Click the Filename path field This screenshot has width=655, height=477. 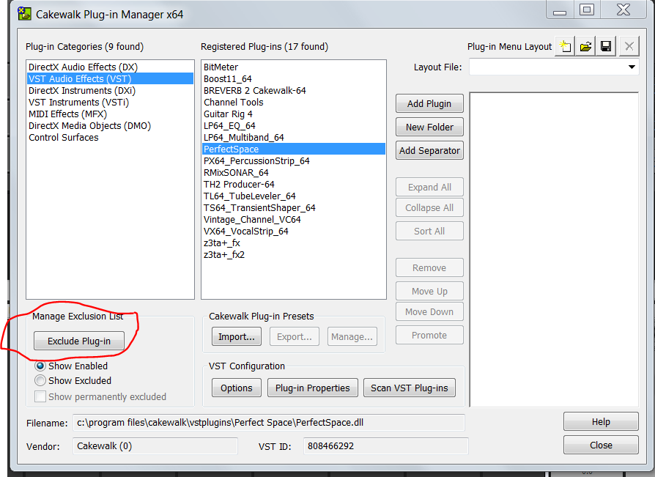[x=268, y=423]
